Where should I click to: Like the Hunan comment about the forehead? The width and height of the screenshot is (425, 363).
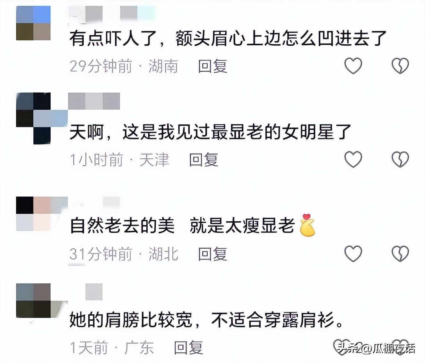(353, 66)
